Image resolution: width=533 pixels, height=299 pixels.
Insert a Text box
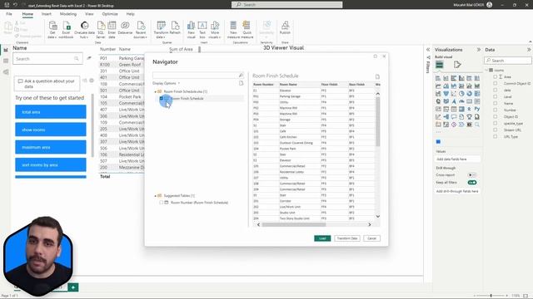(202, 29)
